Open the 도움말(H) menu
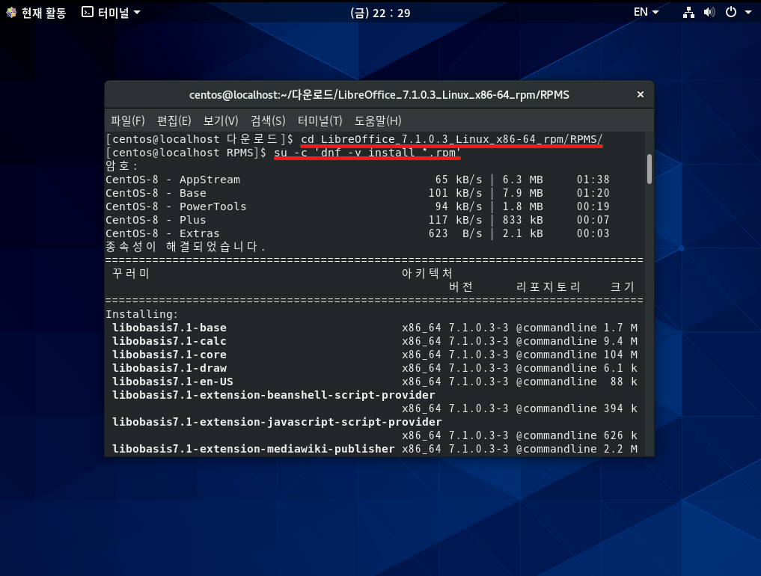761x576 pixels. coord(378,121)
